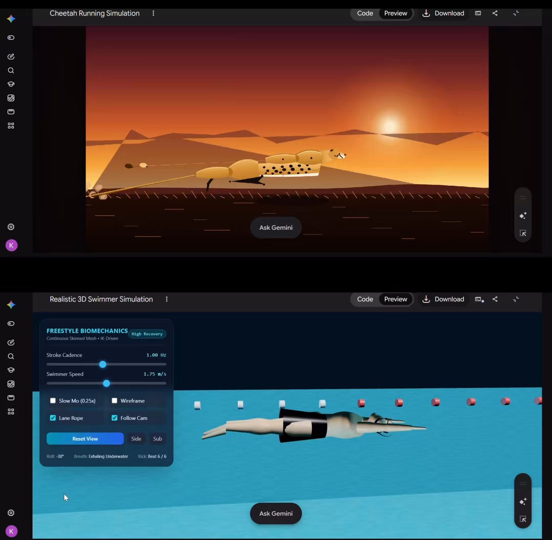Uncheck the Lane Rope checkbox

click(x=53, y=418)
